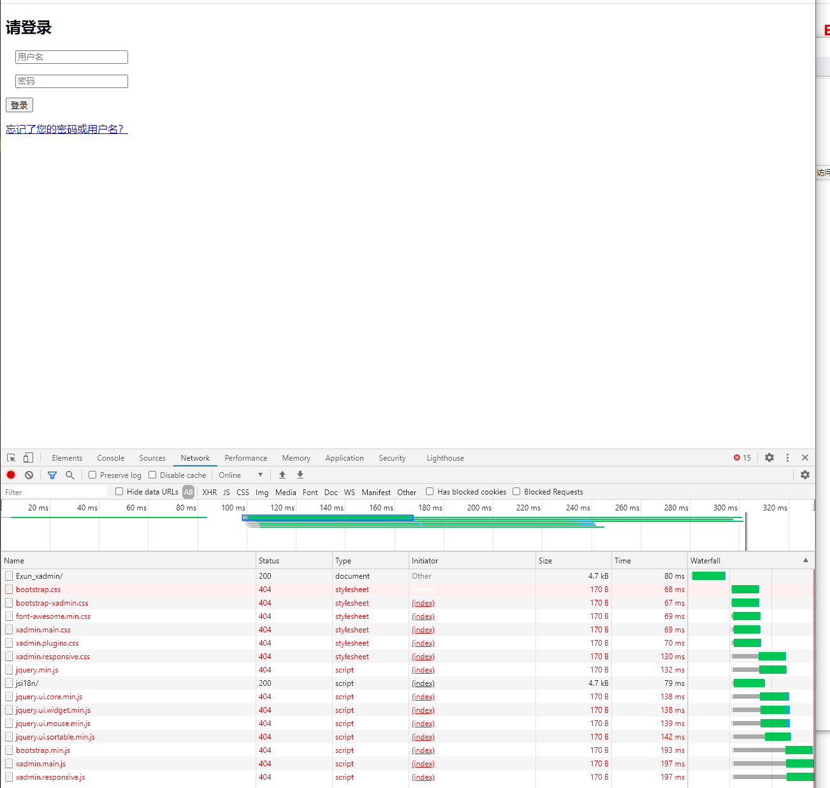Open the forgot password or username link
The height and width of the screenshot is (788, 830).
pos(67,129)
